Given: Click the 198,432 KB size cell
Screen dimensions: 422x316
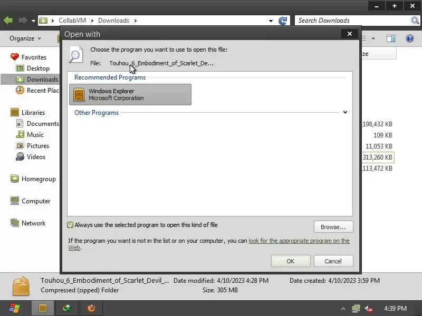Looking at the screenshot, I should (x=377, y=124).
